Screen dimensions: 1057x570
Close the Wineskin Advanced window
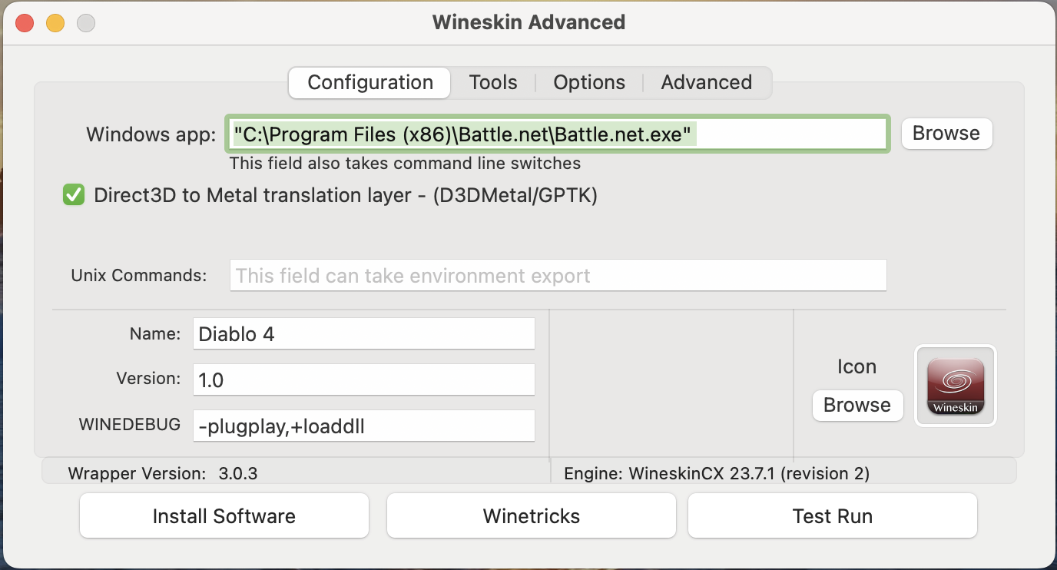25,22
